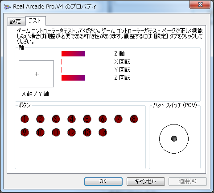The image size is (214, 193).
Task: Click the ボタン group label
Action: [25, 105]
